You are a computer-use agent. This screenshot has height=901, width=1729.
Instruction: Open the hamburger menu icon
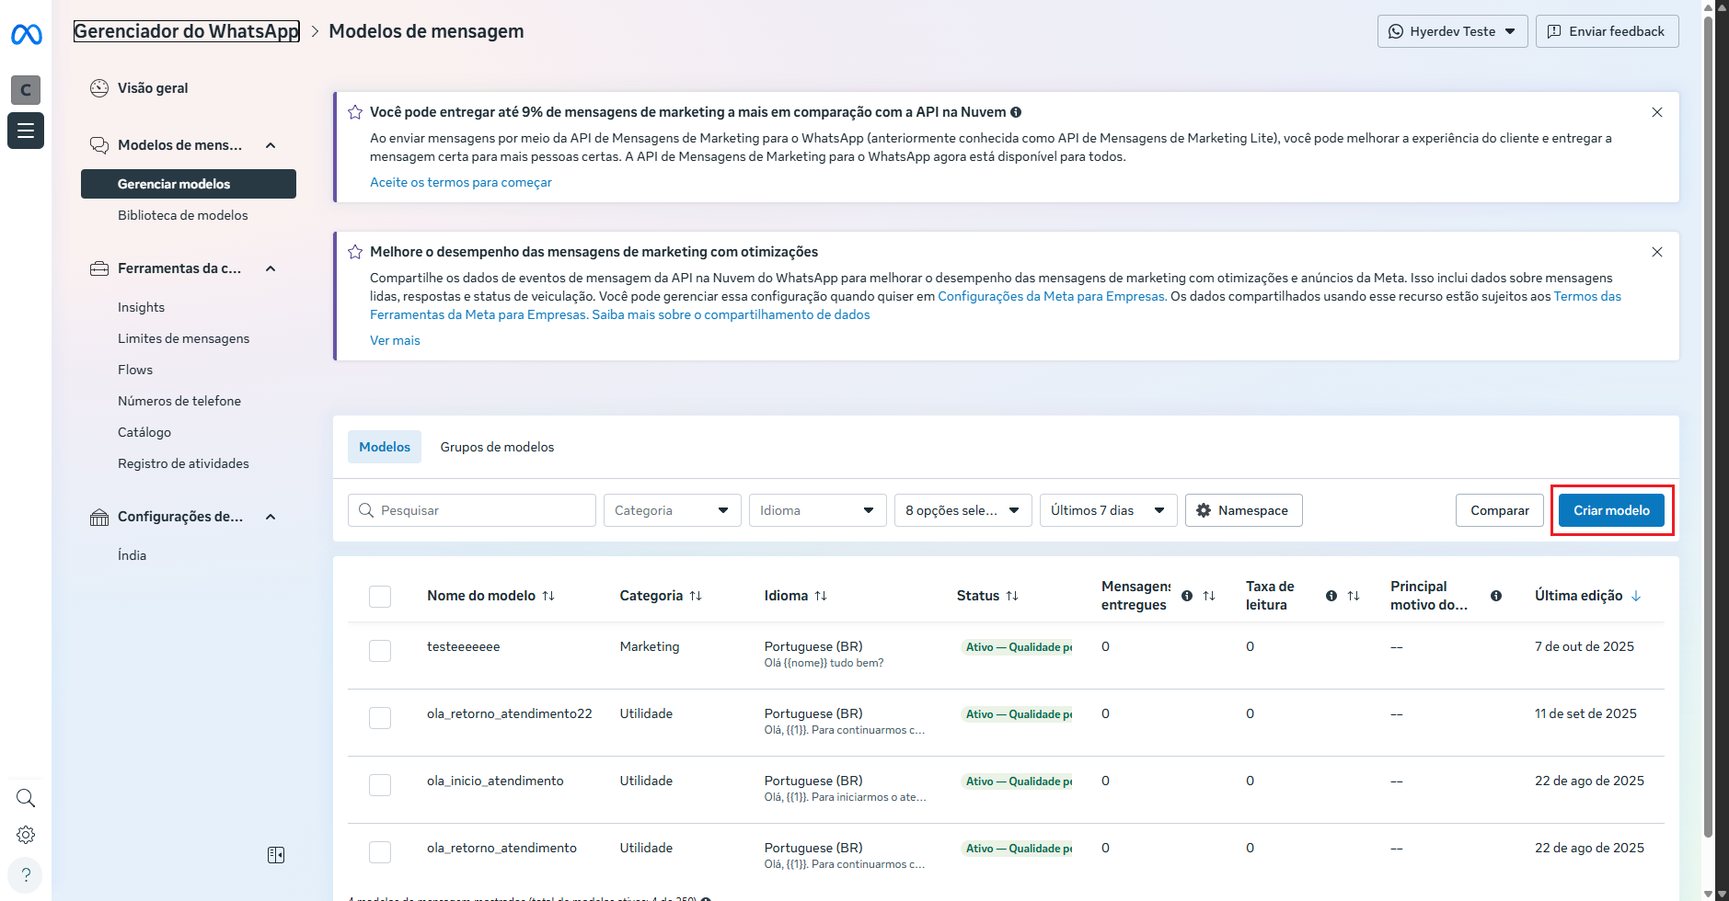point(26,131)
